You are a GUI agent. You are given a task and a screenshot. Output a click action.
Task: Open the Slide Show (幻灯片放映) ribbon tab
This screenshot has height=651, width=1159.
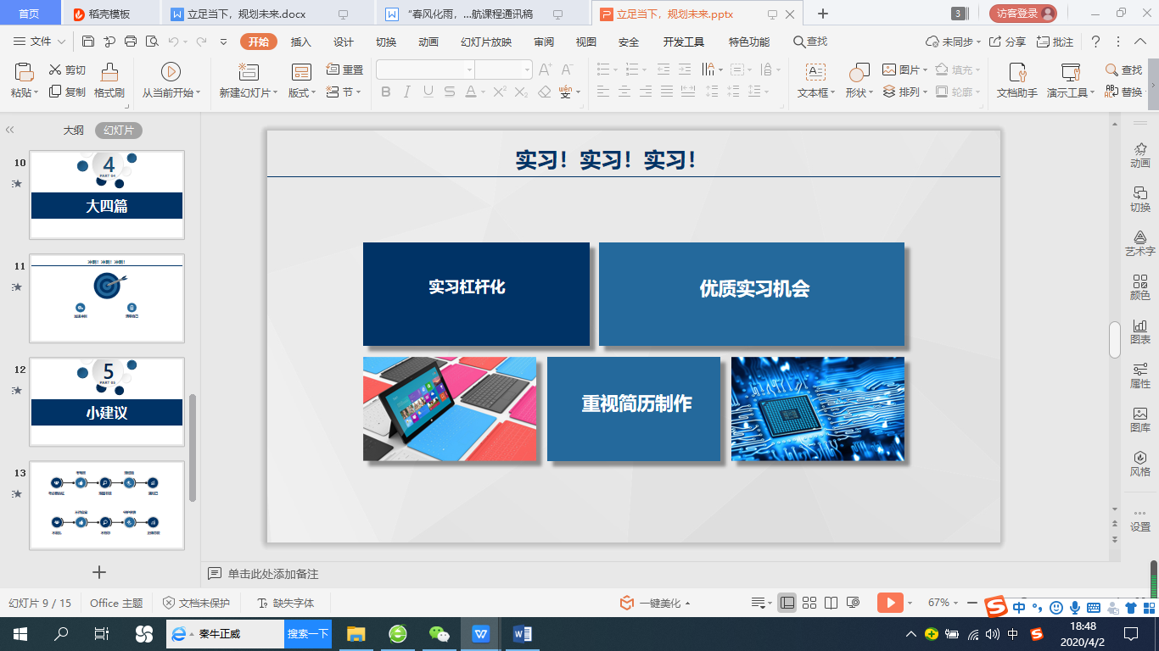pos(486,42)
